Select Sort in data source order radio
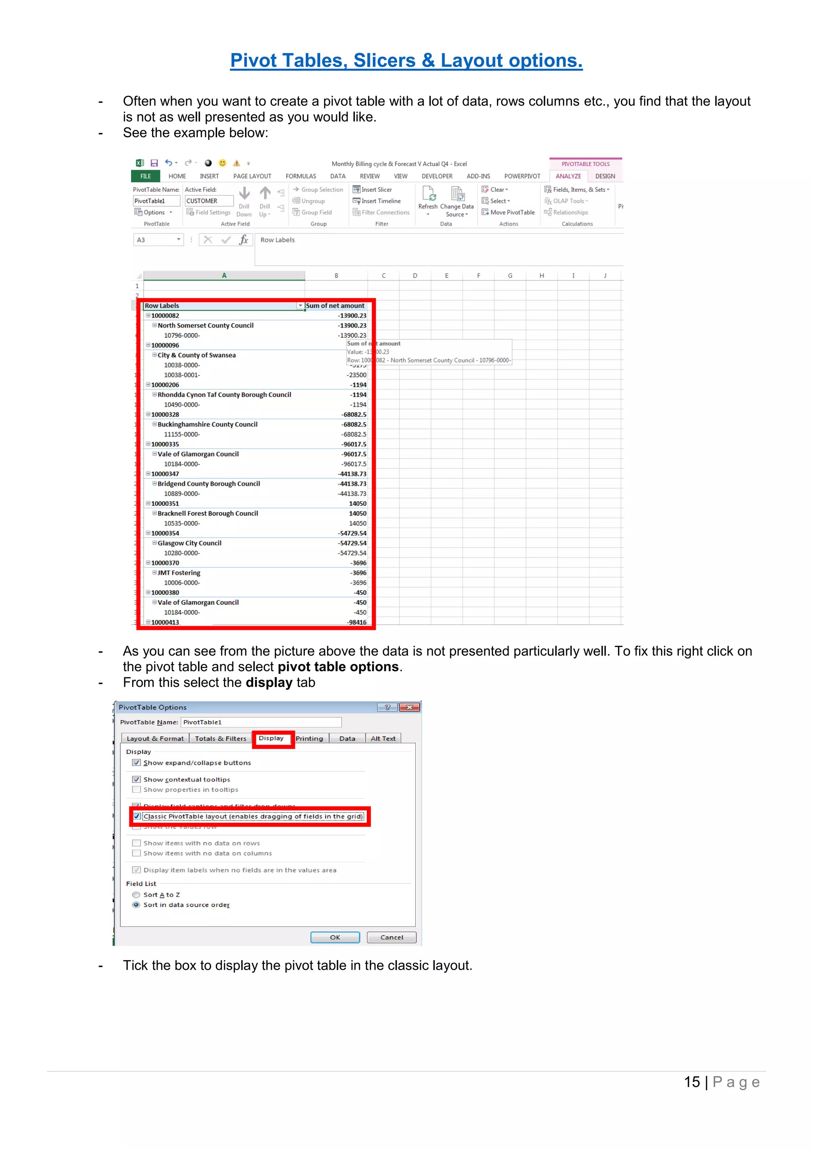813x1150 pixels. click(x=136, y=905)
